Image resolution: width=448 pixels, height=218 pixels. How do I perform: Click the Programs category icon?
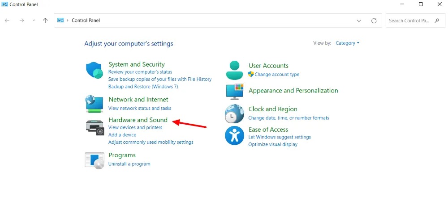pyautogui.click(x=95, y=159)
